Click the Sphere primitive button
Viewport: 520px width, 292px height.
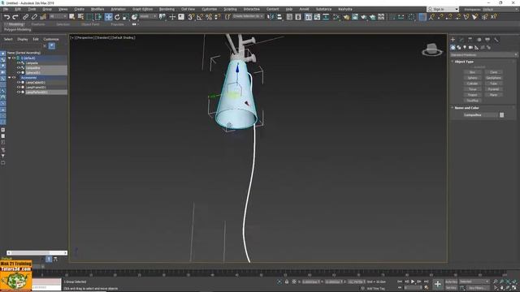click(x=472, y=78)
